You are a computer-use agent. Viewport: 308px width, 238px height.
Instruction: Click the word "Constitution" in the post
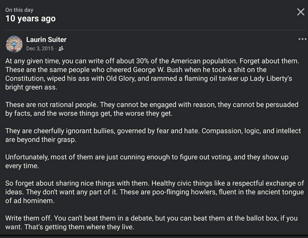(24, 78)
